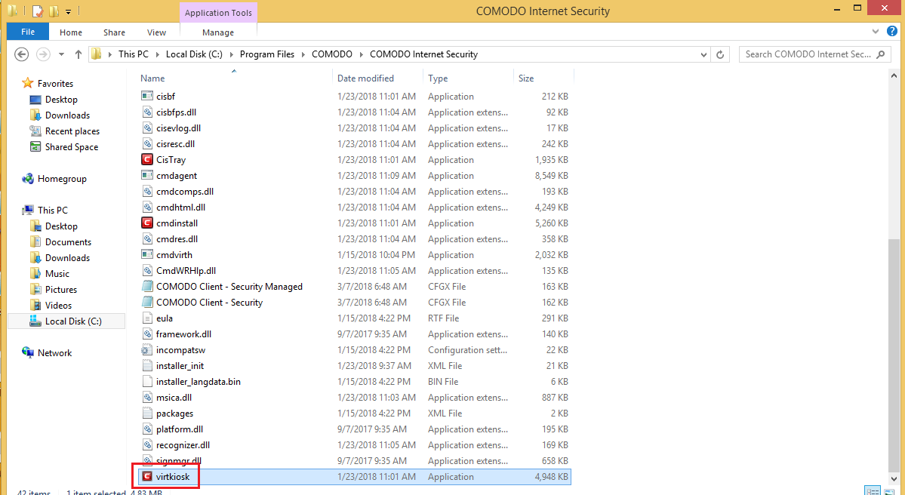Navigate to Local Disk (C:) breadcrumb
Screen dimensions: 905x495
click(192, 54)
